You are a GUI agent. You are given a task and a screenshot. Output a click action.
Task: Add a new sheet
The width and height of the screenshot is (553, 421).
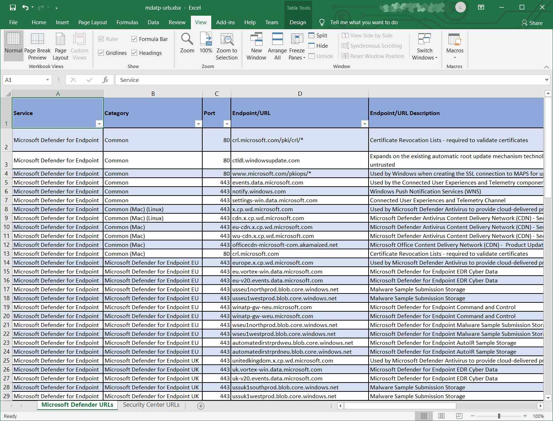point(201,406)
